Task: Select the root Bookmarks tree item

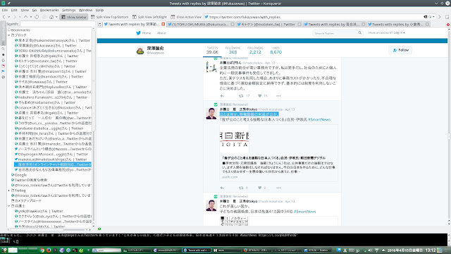Action: [19, 30]
